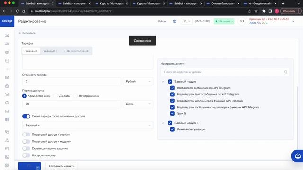Open the people clients icon in sidebar
Screen dimensions: 303x170
tap(7, 44)
